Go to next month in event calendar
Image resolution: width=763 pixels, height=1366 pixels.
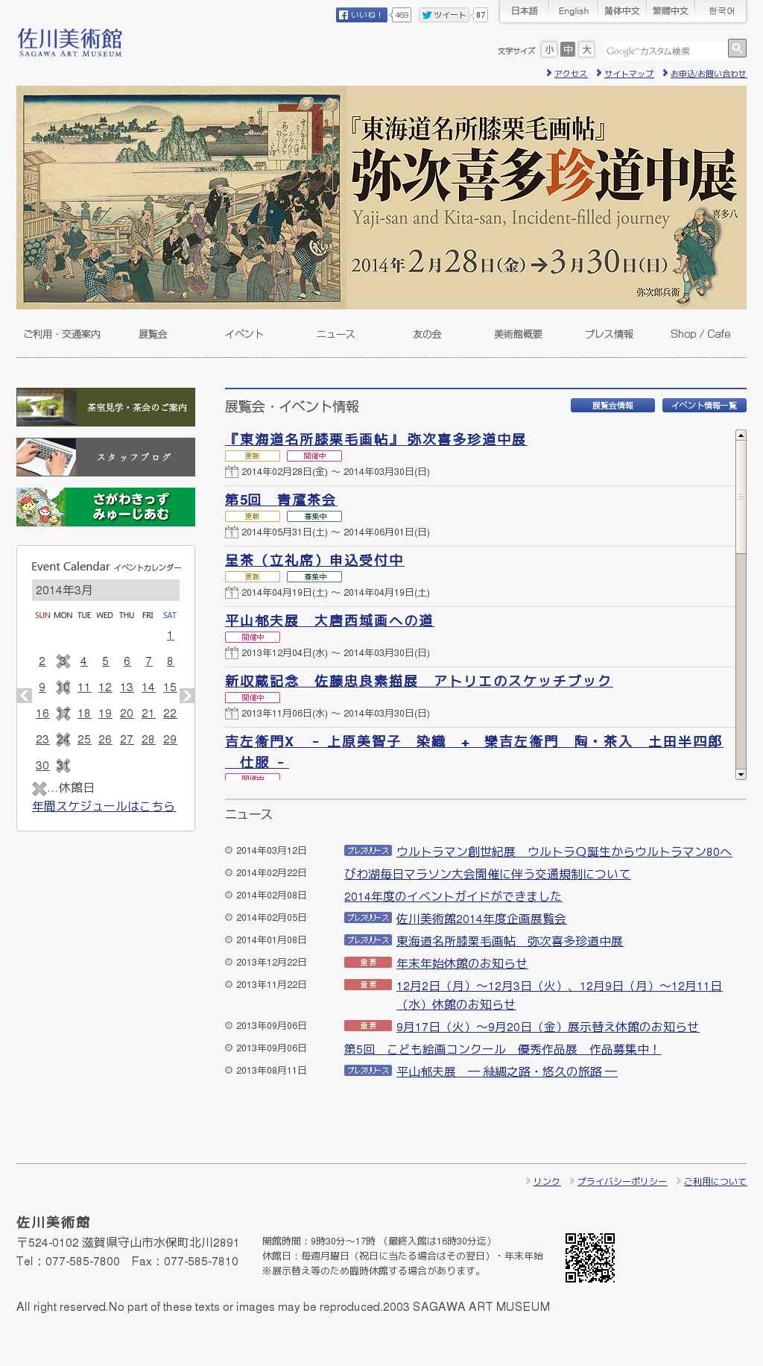pos(187,696)
